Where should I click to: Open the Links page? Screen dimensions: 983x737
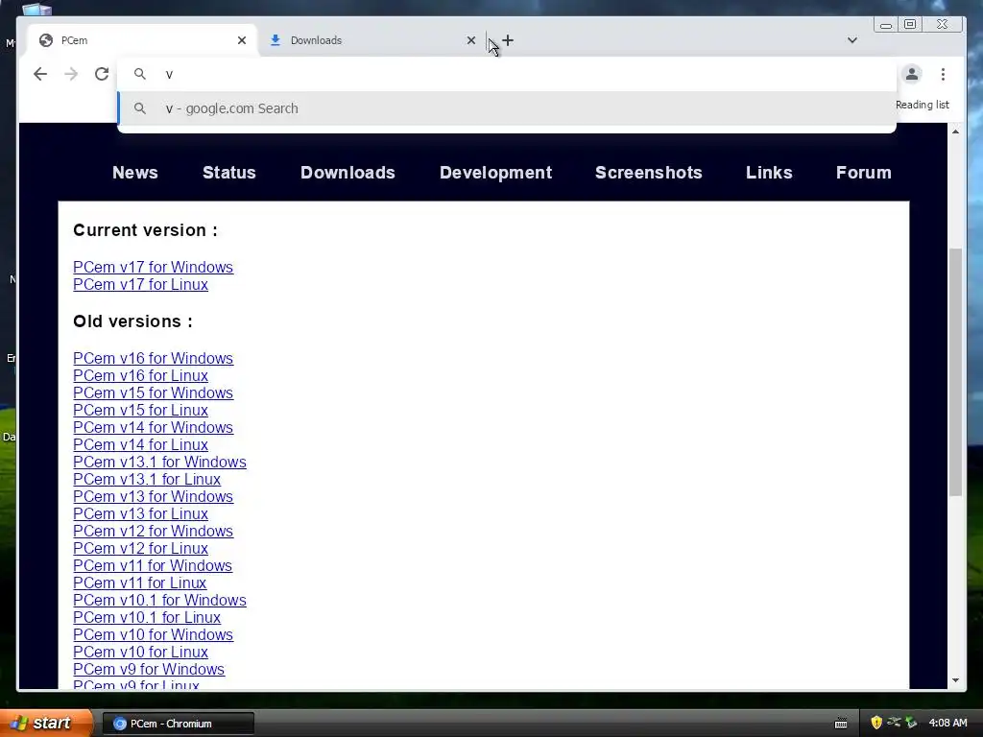[769, 173]
